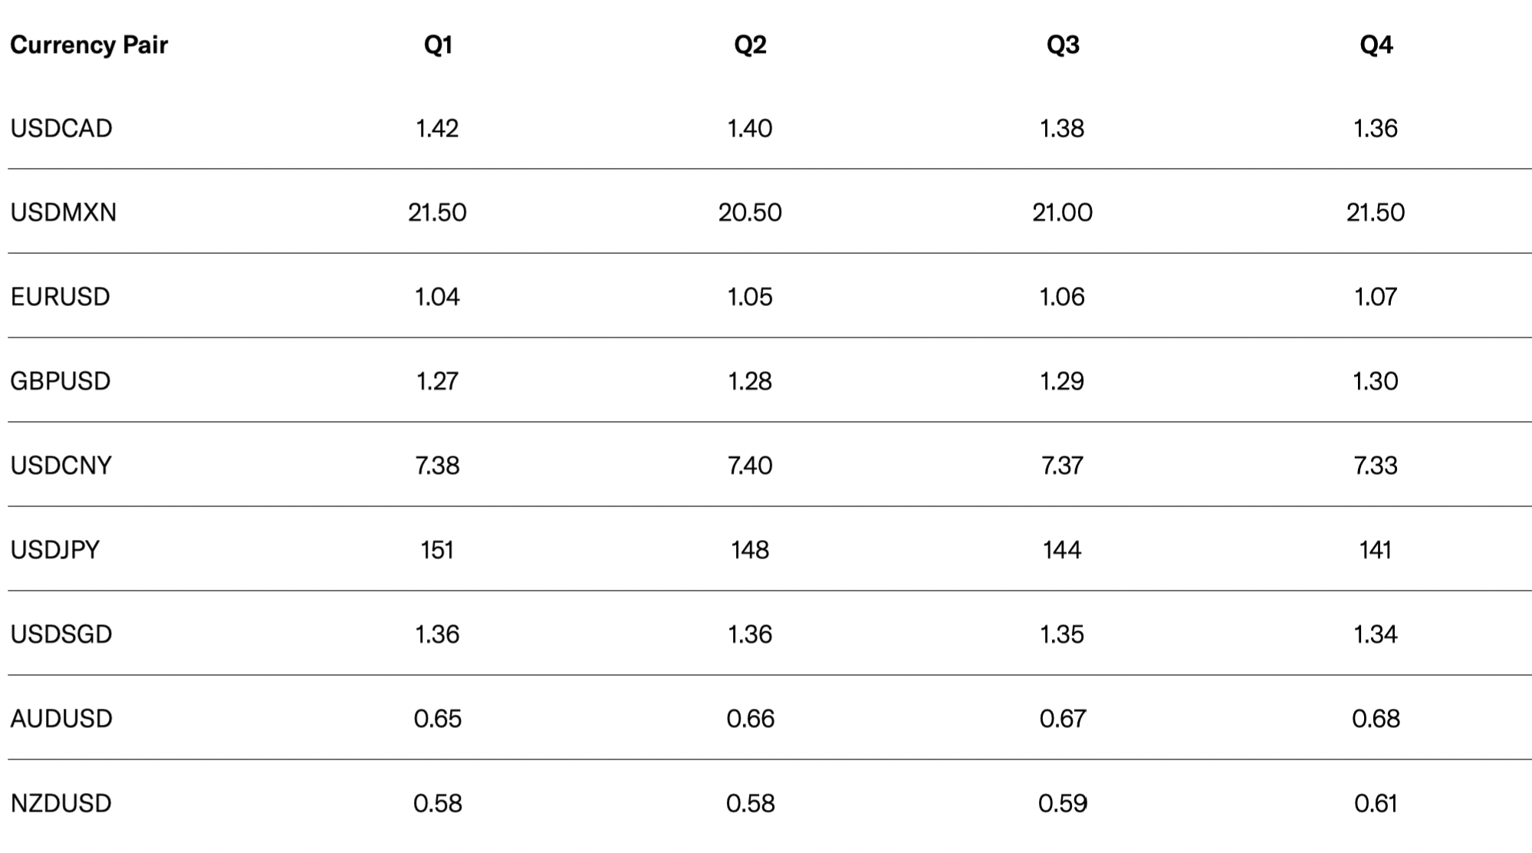This screenshot has width=1532, height=853.
Task: Select the GBPUSD row label
Action: tap(61, 381)
